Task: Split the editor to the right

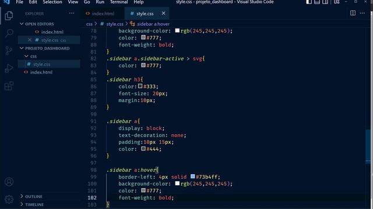Action: 353,13
